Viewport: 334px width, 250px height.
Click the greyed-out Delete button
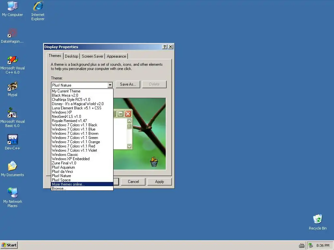[154, 84]
